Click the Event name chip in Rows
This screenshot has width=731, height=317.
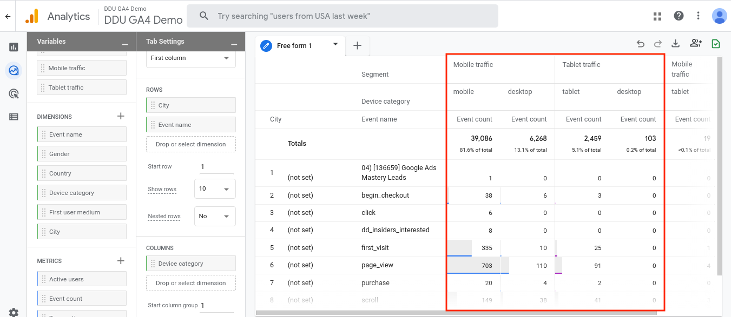coord(191,125)
